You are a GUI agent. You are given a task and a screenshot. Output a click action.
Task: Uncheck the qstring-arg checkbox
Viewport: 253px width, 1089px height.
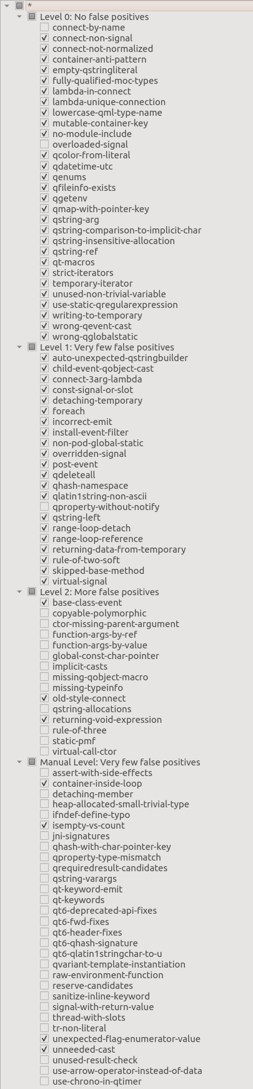pos(44,219)
